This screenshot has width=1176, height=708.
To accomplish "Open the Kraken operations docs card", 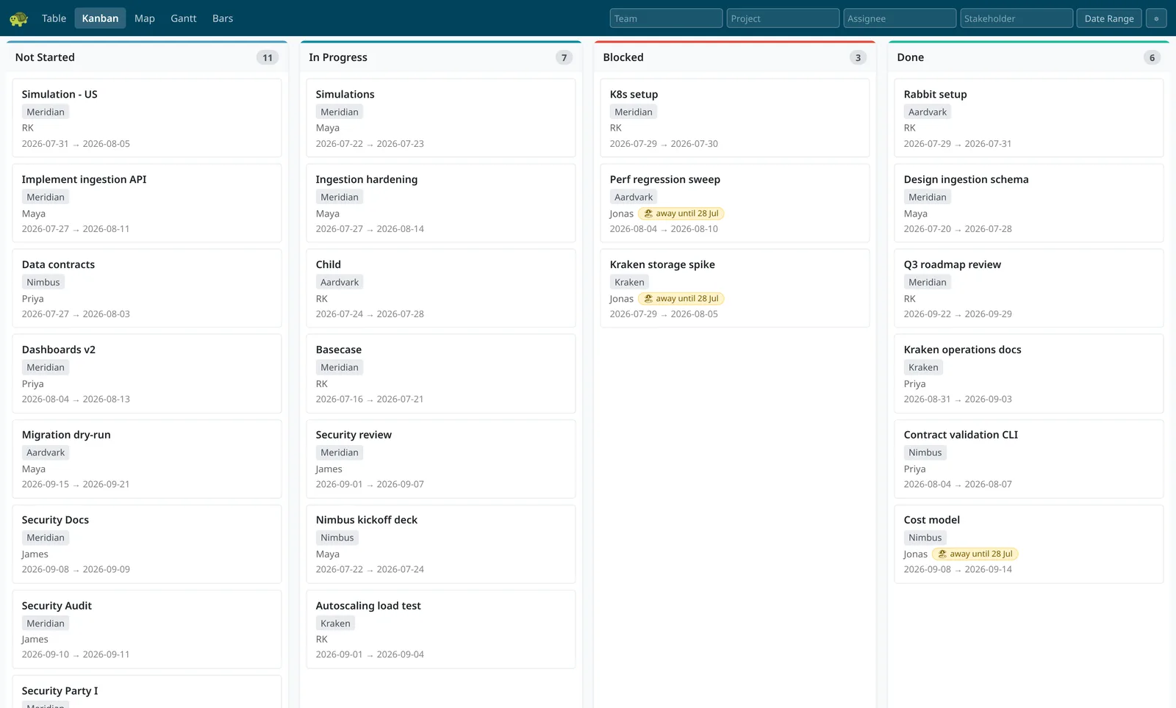I will (1029, 374).
